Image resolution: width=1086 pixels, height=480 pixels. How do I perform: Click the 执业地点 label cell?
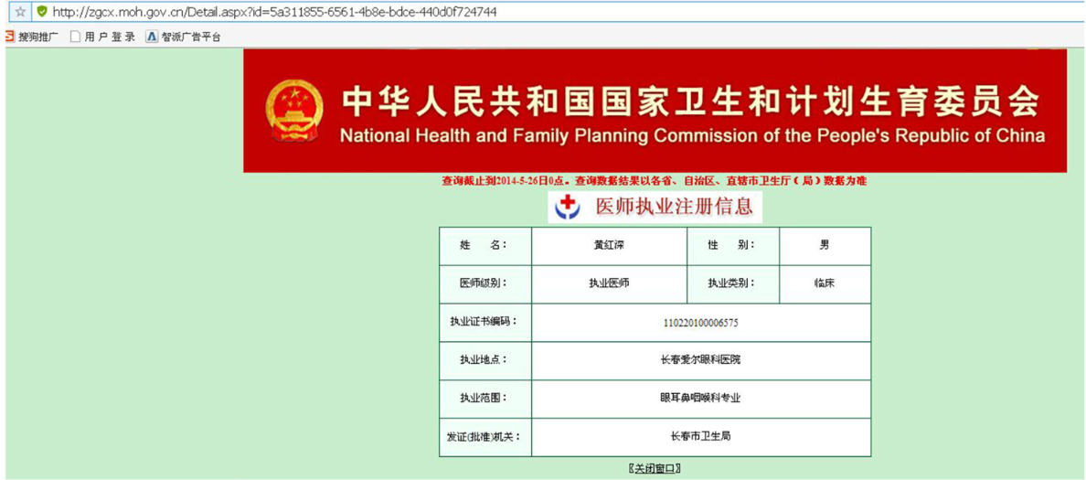(485, 360)
